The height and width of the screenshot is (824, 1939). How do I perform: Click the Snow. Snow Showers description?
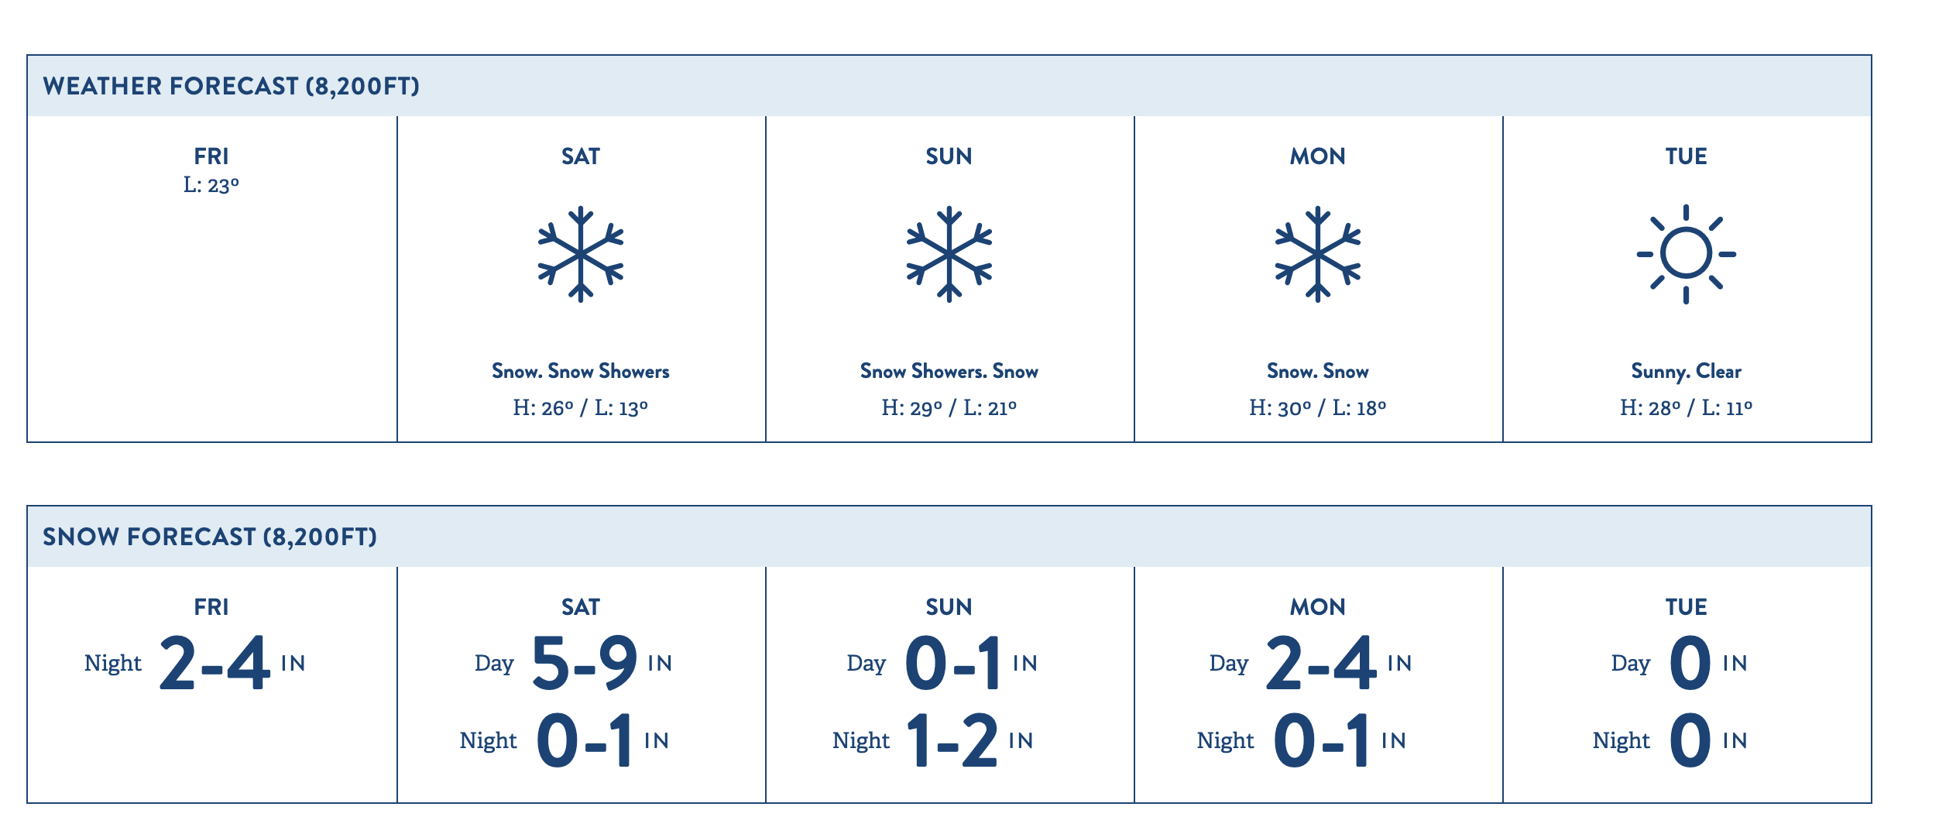580,372
